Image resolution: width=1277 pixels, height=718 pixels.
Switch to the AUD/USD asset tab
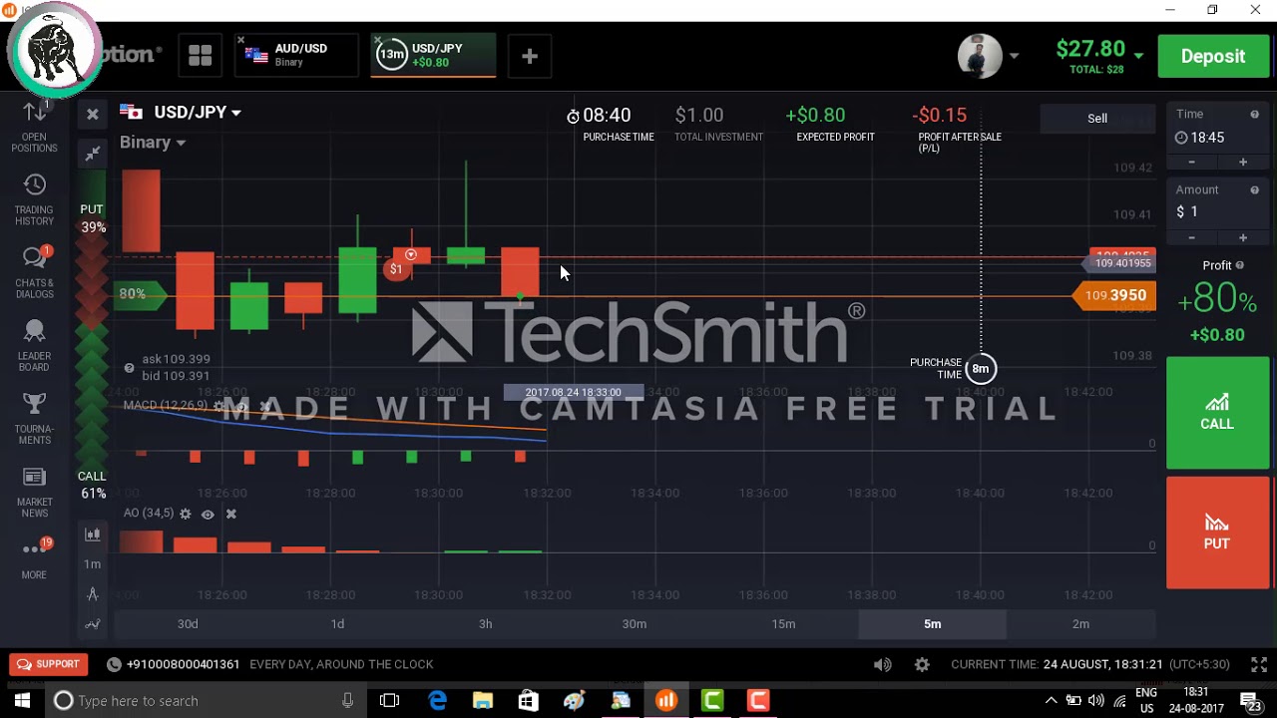[296, 56]
